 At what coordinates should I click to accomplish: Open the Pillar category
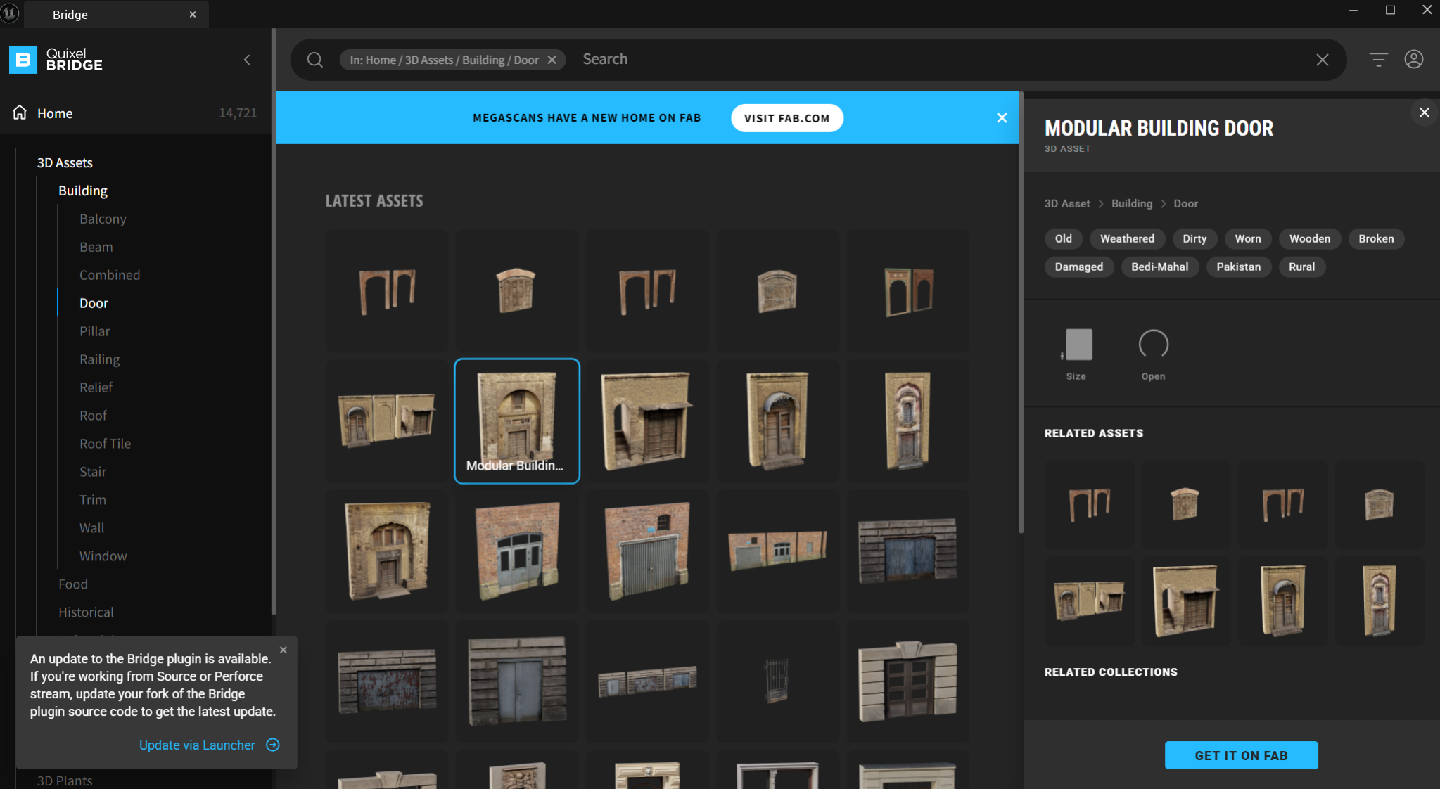[x=94, y=331]
